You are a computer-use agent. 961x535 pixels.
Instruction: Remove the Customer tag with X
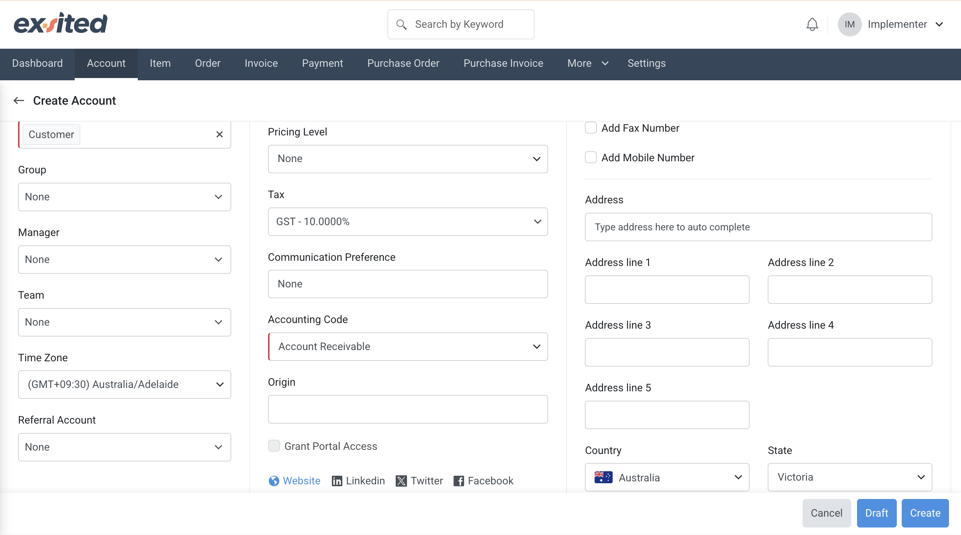[220, 134]
